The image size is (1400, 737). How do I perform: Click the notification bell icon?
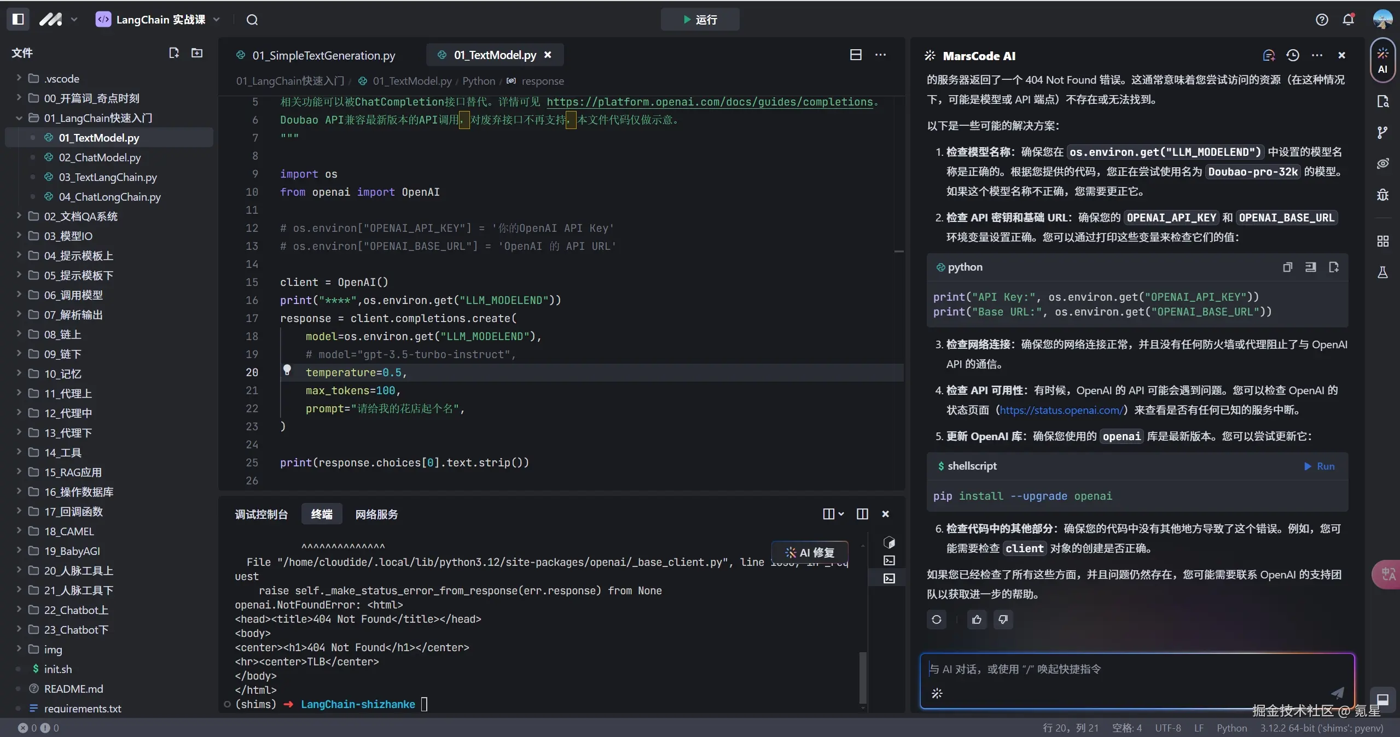click(1348, 20)
